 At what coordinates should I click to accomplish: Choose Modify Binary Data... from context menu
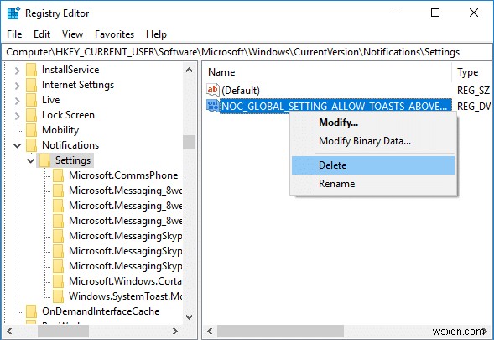[x=373, y=141]
